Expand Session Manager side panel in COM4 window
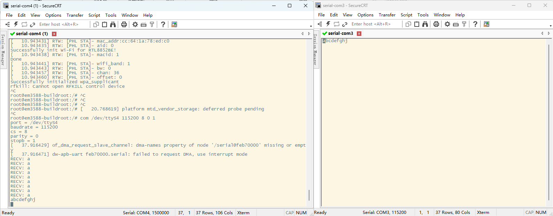 pyautogui.click(x=3, y=49)
